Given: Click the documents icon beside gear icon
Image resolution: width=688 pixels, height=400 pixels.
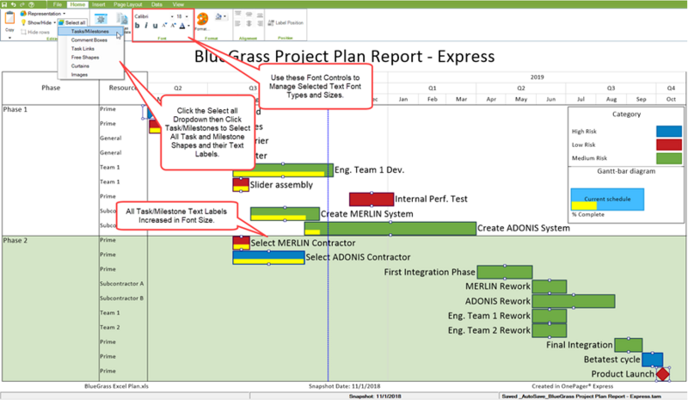Looking at the screenshot, I should click(x=121, y=19).
